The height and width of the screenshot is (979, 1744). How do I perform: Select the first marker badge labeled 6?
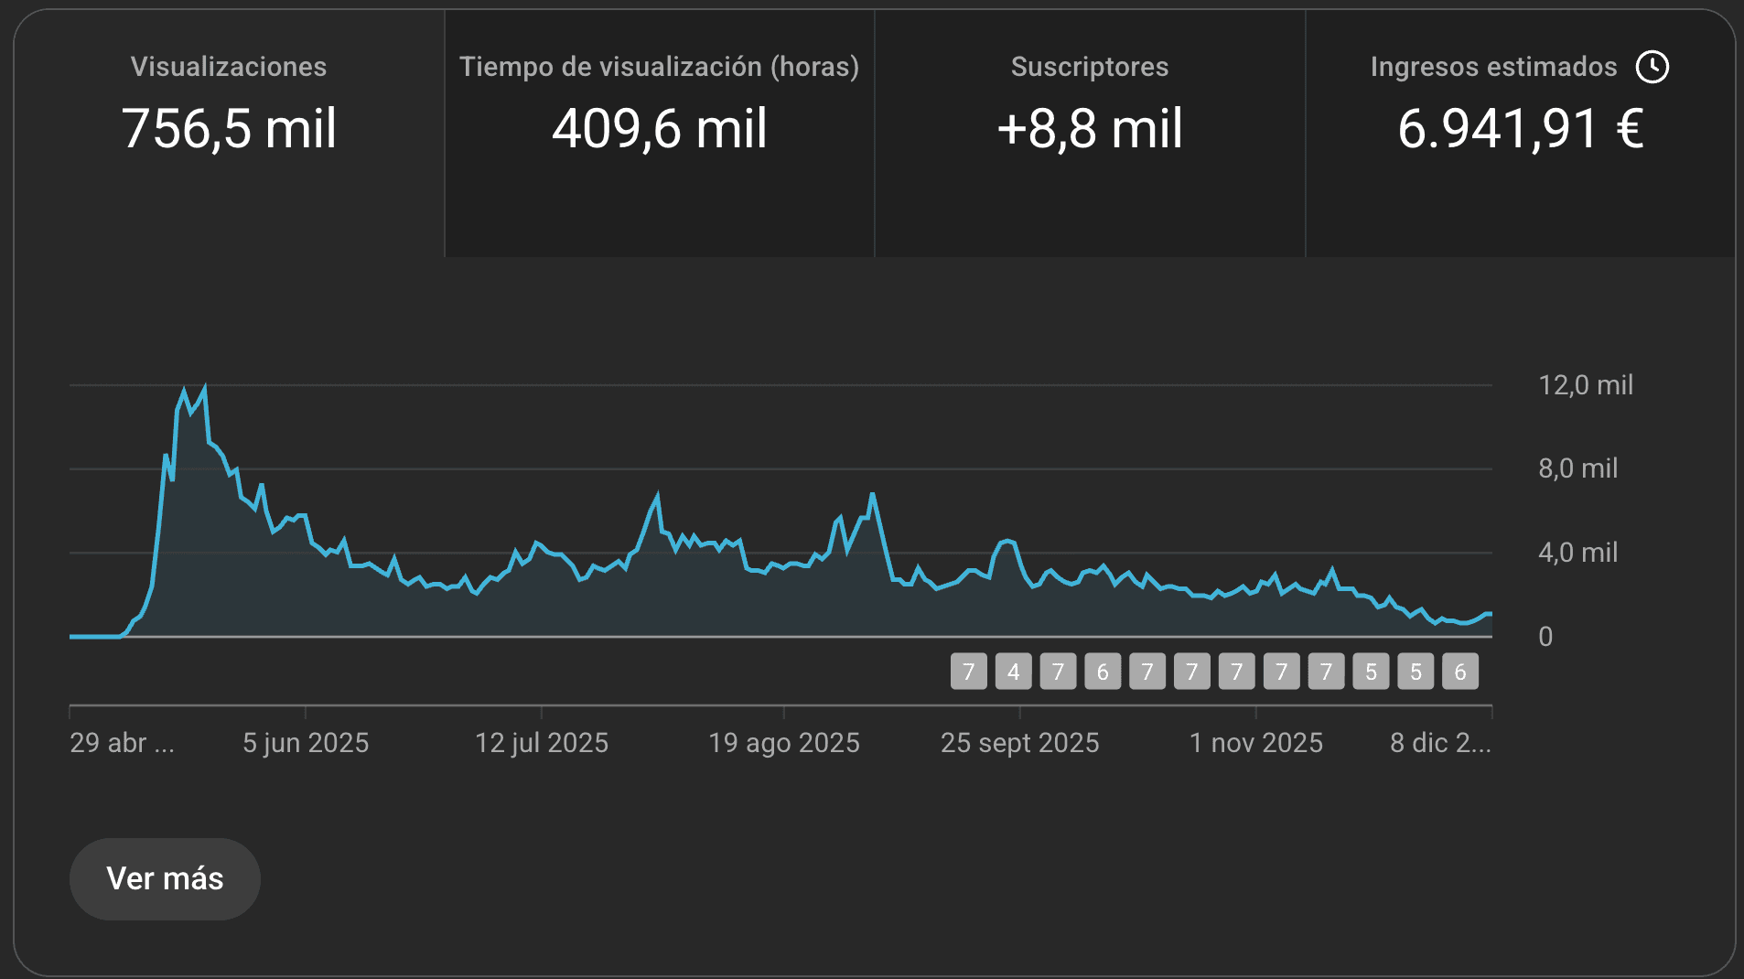(x=1103, y=672)
